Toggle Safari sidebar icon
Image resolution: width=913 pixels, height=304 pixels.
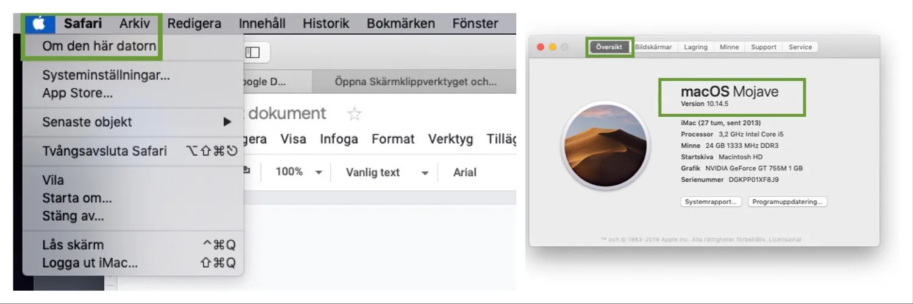(x=252, y=53)
